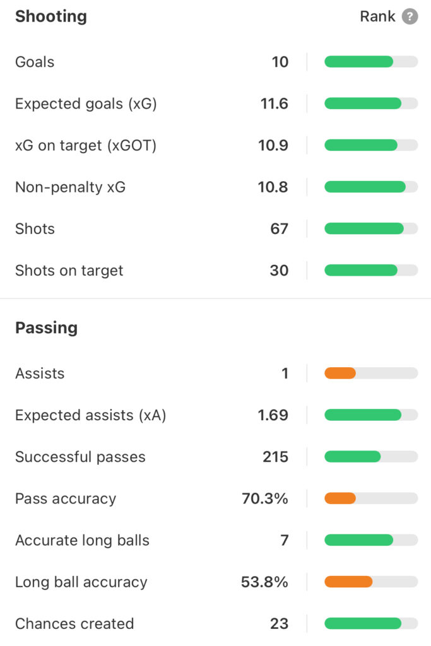Click the Chances created rank bar
This screenshot has height=646, width=431.
(x=371, y=623)
